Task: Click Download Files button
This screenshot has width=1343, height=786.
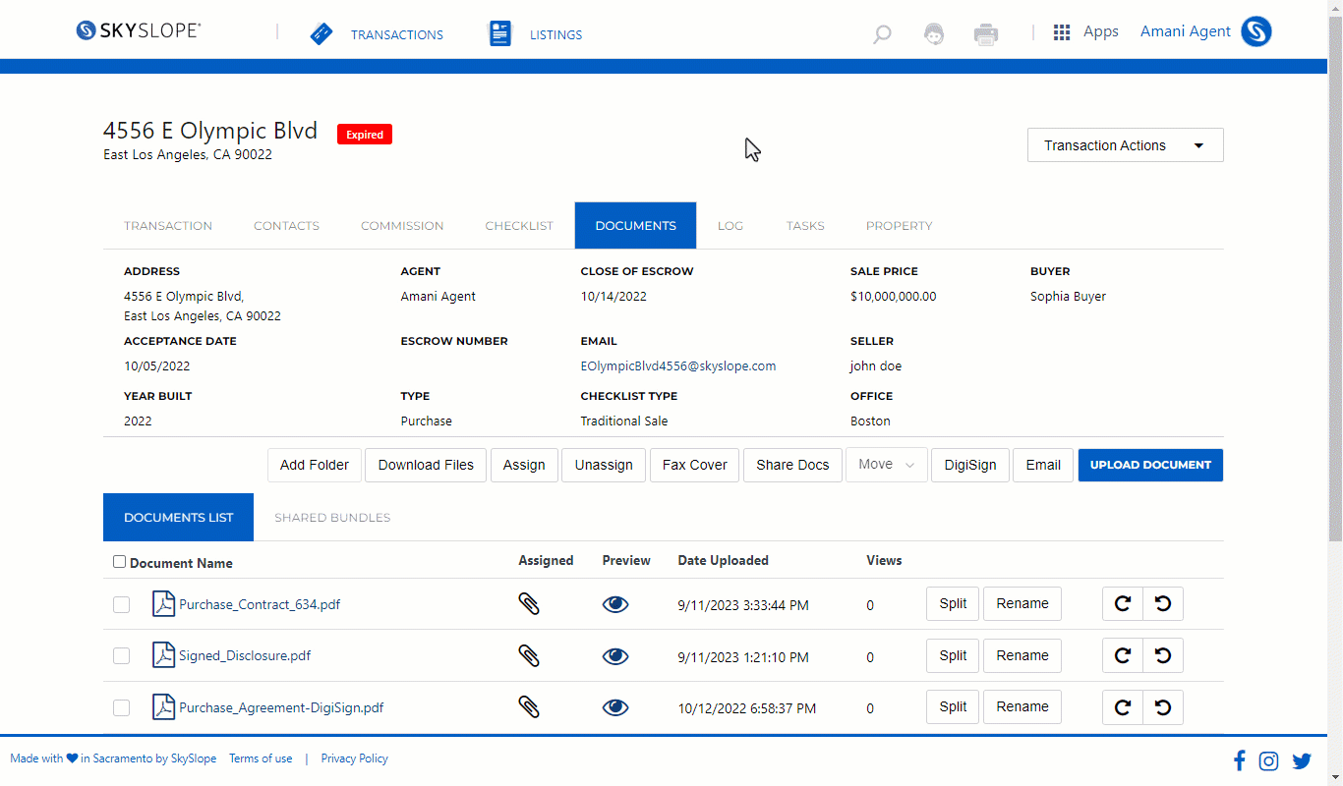Action: (x=426, y=465)
